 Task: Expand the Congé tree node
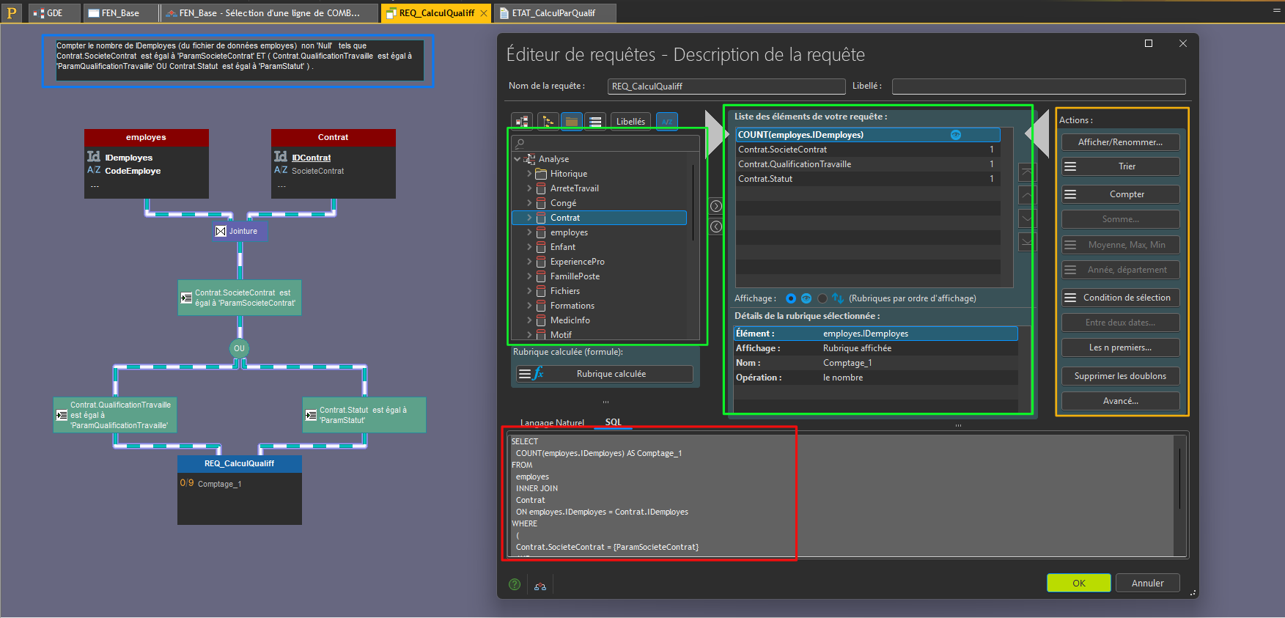(x=529, y=203)
